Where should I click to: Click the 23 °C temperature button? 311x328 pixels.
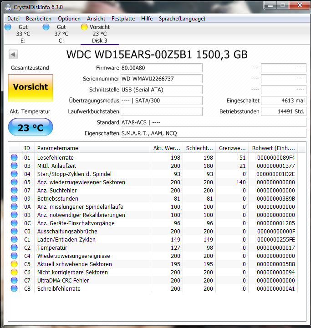click(31, 127)
